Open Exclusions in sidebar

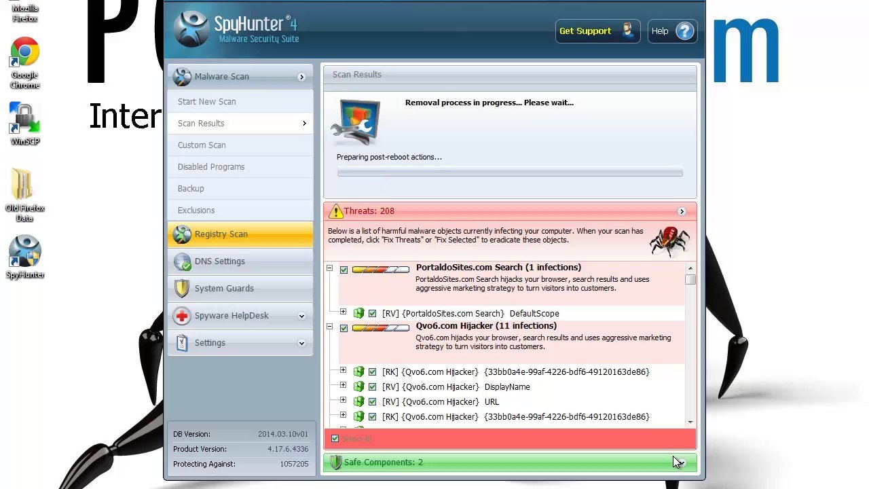click(x=240, y=211)
